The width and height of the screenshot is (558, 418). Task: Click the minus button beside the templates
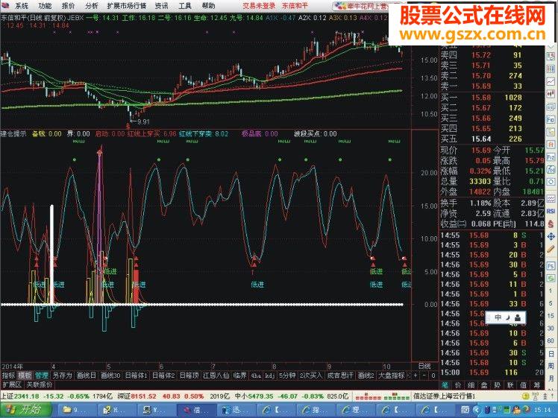pyautogui.click(x=424, y=376)
